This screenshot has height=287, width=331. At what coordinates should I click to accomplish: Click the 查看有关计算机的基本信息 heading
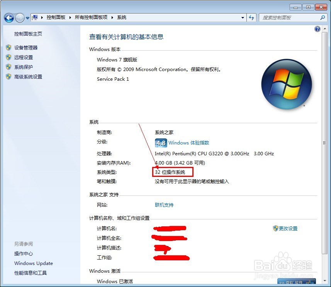pos(126,37)
